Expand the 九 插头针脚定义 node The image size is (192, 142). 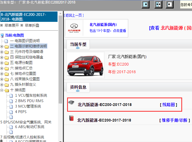[x=2, y=85]
